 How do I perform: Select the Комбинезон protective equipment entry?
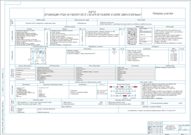pos(74,91)
